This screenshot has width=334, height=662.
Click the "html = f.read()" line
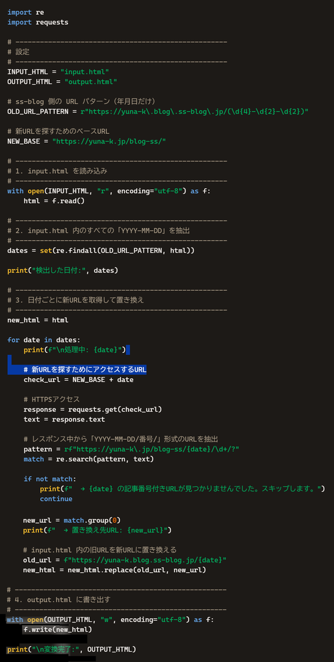point(54,200)
